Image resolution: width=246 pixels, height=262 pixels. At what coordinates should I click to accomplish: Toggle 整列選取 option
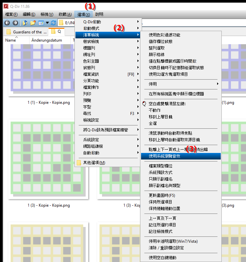pyautogui.click(x=181, y=48)
